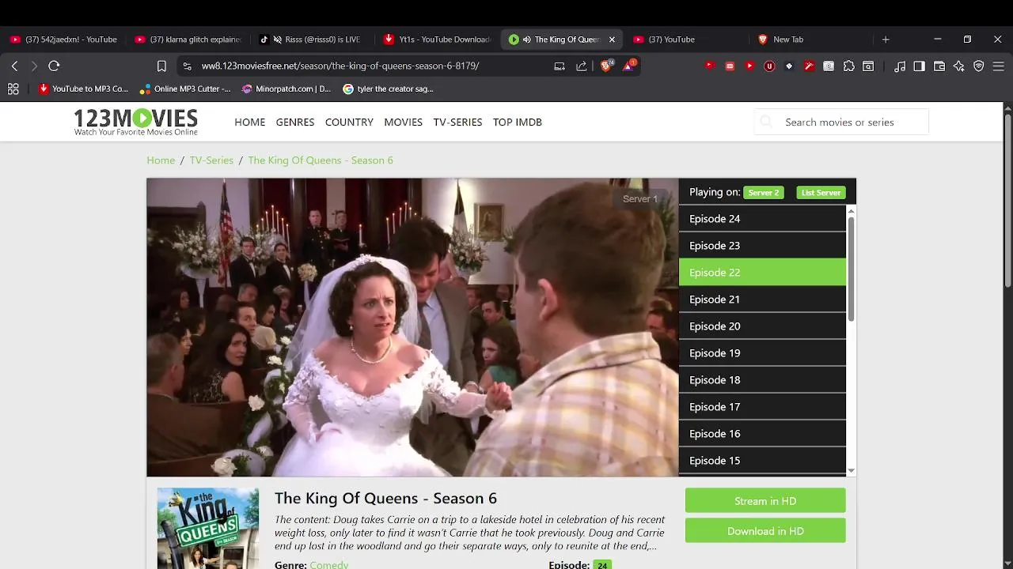Screen dimensions: 1013x569
Task: Click the Download in HD button
Action: pos(765,531)
